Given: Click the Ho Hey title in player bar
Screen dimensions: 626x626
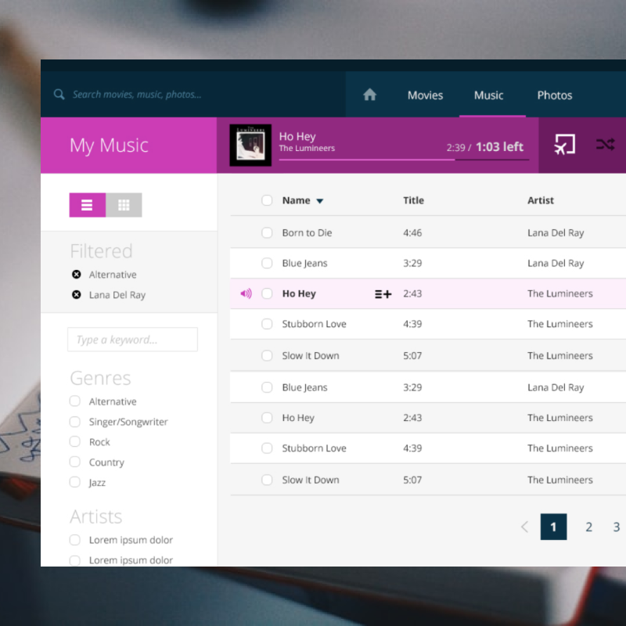Looking at the screenshot, I should [297, 137].
